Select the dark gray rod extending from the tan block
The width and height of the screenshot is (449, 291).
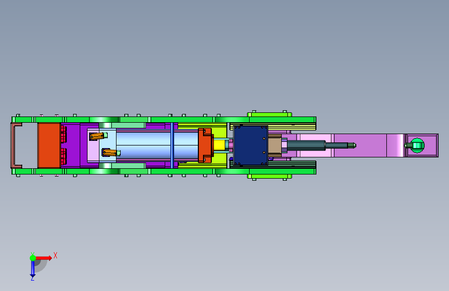coord(306,145)
